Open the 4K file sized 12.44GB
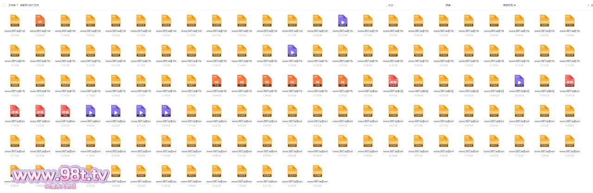This screenshot has height=193, width=593. (x=40, y=21)
